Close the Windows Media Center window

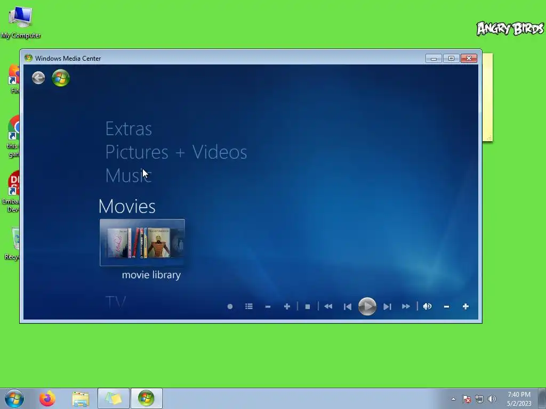click(x=469, y=59)
